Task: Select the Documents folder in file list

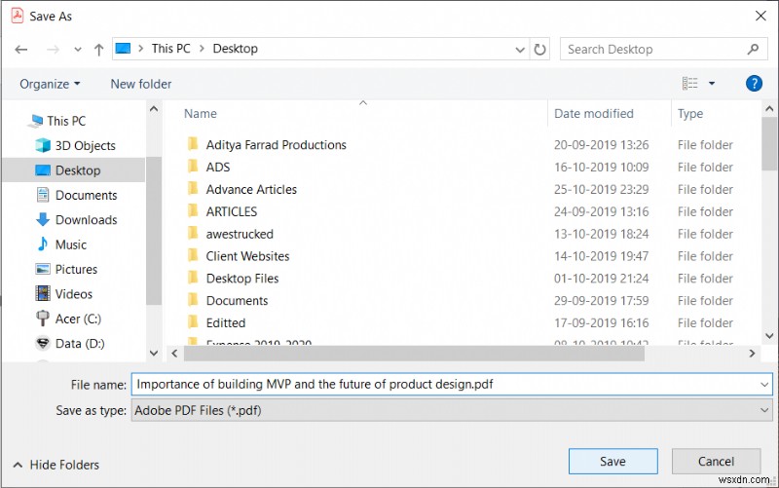Action: [237, 301]
